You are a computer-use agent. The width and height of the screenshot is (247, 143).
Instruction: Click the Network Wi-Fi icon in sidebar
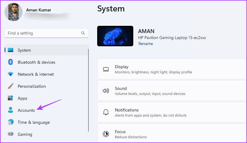[11, 74]
